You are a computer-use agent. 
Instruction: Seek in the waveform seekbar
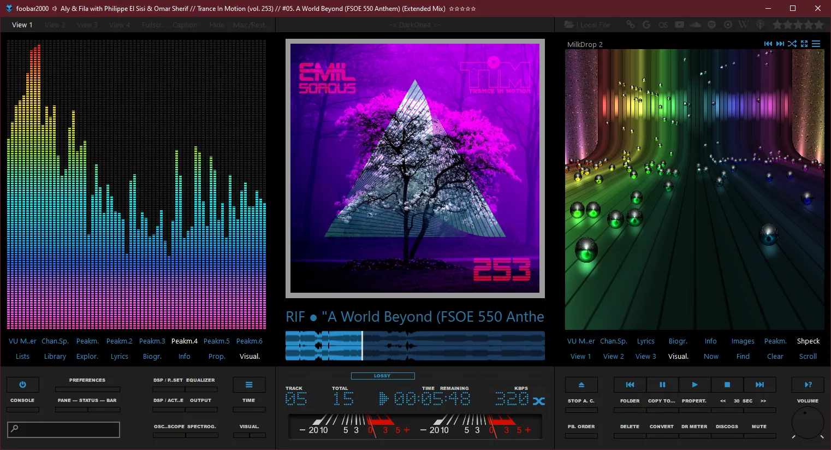point(415,346)
